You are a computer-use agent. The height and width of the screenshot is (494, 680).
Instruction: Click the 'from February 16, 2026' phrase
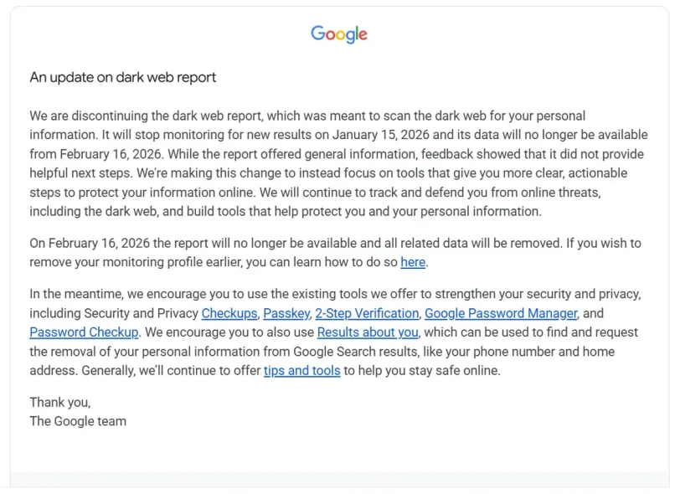tap(96, 154)
